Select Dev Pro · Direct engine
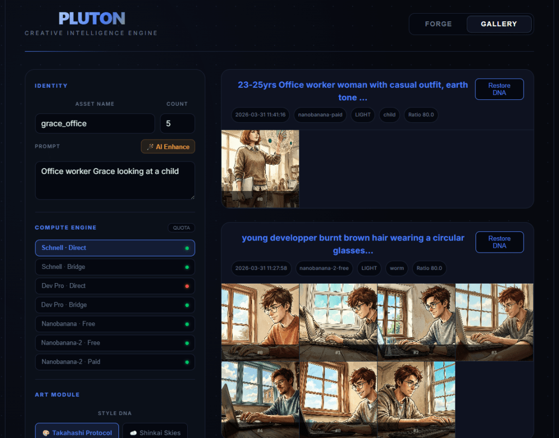559x438 pixels. [115, 286]
